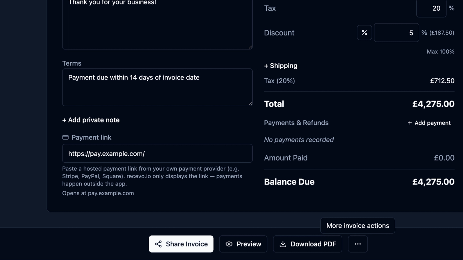Download the invoice as PDF
Viewport: 463px width, 260px height.
pyautogui.click(x=308, y=244)
